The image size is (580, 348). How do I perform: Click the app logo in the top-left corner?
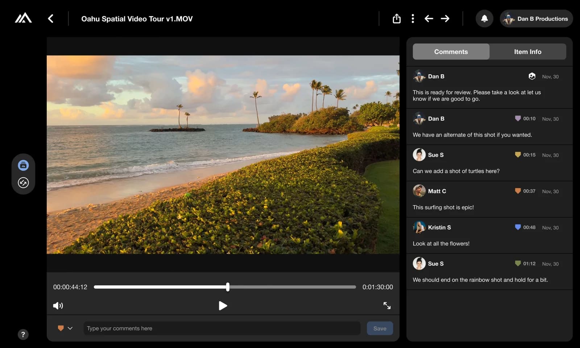tap(23, 18)
